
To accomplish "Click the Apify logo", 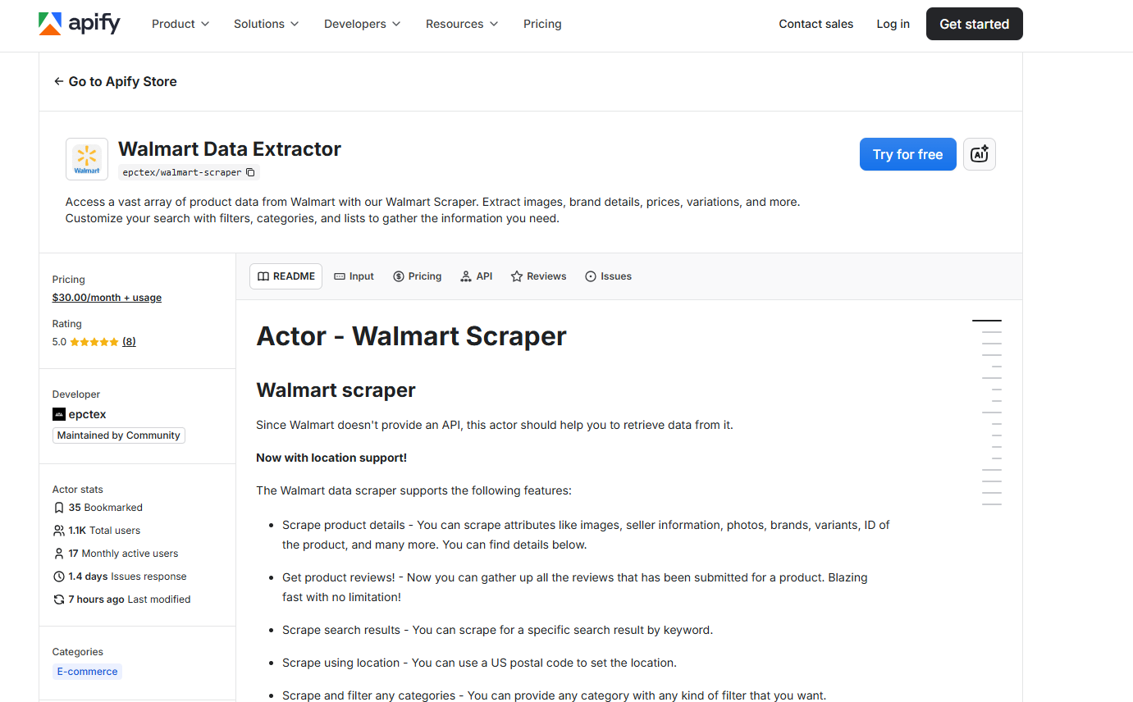I will [x=79, y=24].
